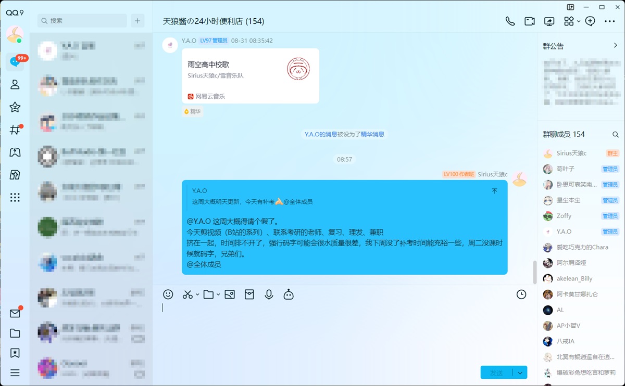Click the scissors screenshot tool
Screen dimensions: 625x386
coord(187,294)
